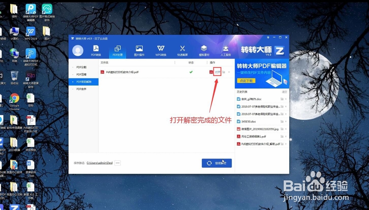The height and width of the screenshot is (210, 369).
Task: Open the 新建 XLS 工作表 desktop file
Action: tap(31, 191)
